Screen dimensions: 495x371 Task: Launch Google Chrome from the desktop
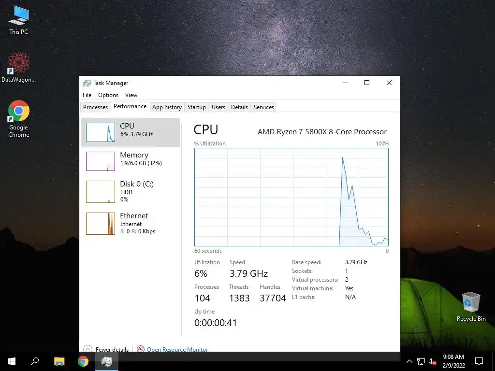[19, 119]
